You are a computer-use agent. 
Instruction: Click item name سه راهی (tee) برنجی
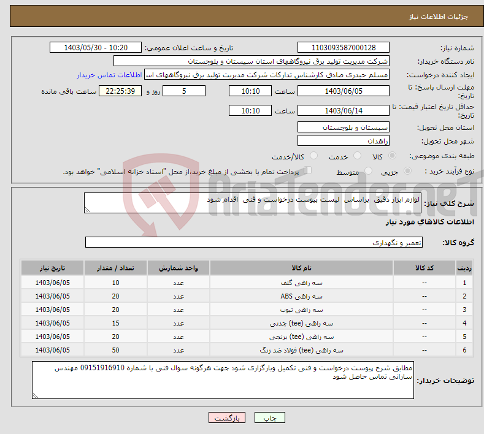[302, 337]
